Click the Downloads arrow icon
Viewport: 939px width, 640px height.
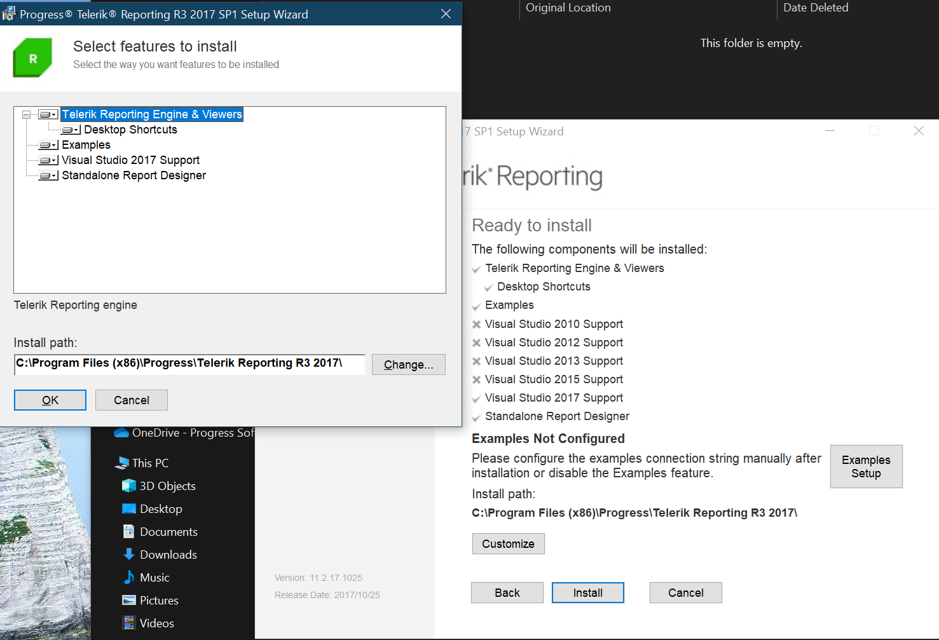click(129, 554)
